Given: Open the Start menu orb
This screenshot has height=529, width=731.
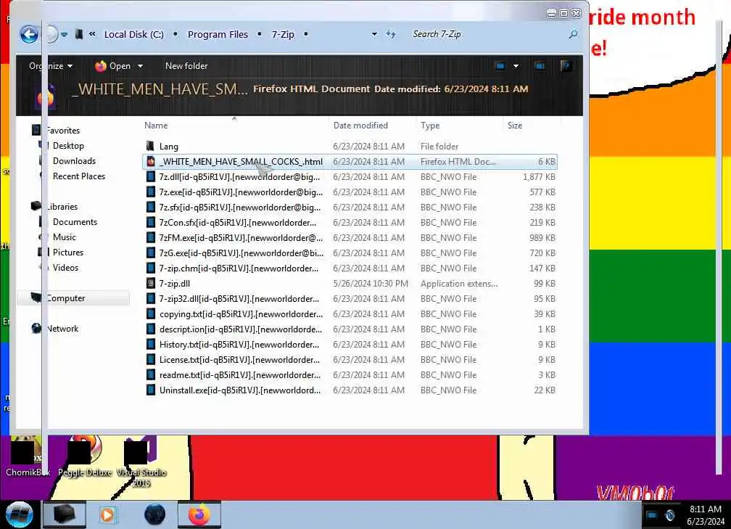Looking at the screenshot, I should [19, 514].
